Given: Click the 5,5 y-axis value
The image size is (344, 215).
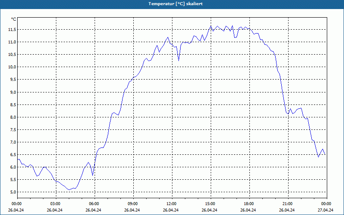Looking at the screenshot, I should [13, 180].
